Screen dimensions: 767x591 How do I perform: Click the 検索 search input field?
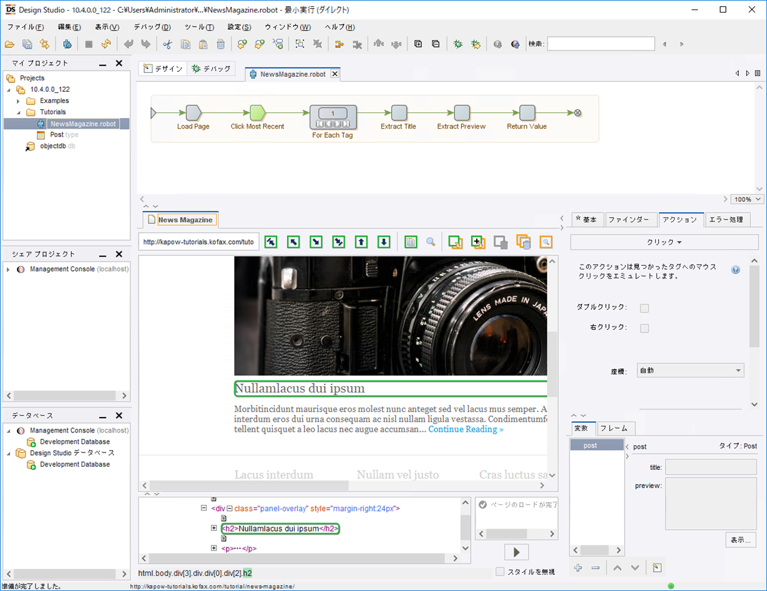click(x=600, y=44)
